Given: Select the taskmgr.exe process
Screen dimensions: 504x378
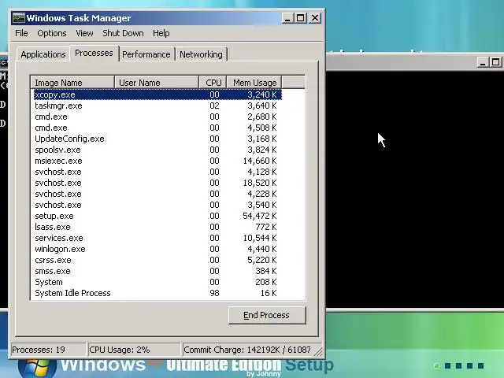Looking at the screenshot, I should [x=157, y=106].
